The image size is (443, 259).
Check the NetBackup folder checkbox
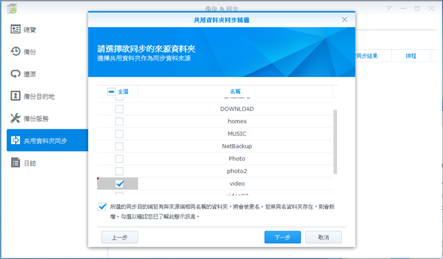coord(119,146)
